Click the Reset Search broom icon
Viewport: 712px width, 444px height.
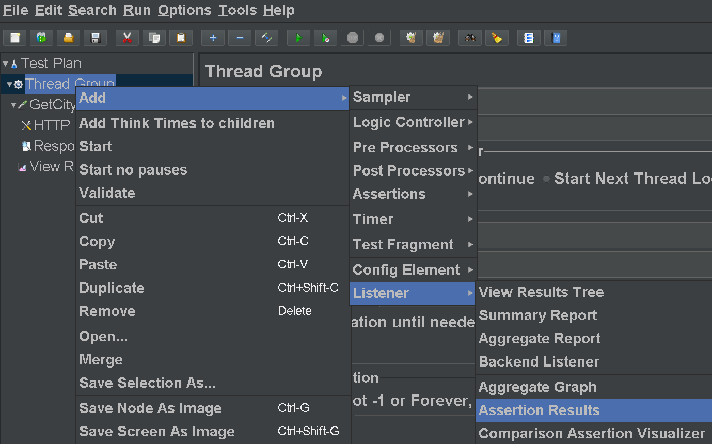coord(497,38)
